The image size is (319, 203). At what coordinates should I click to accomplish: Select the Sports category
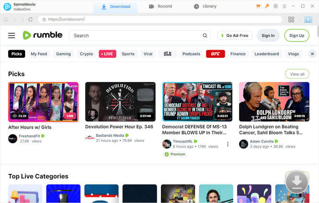(x=128, y=54)
